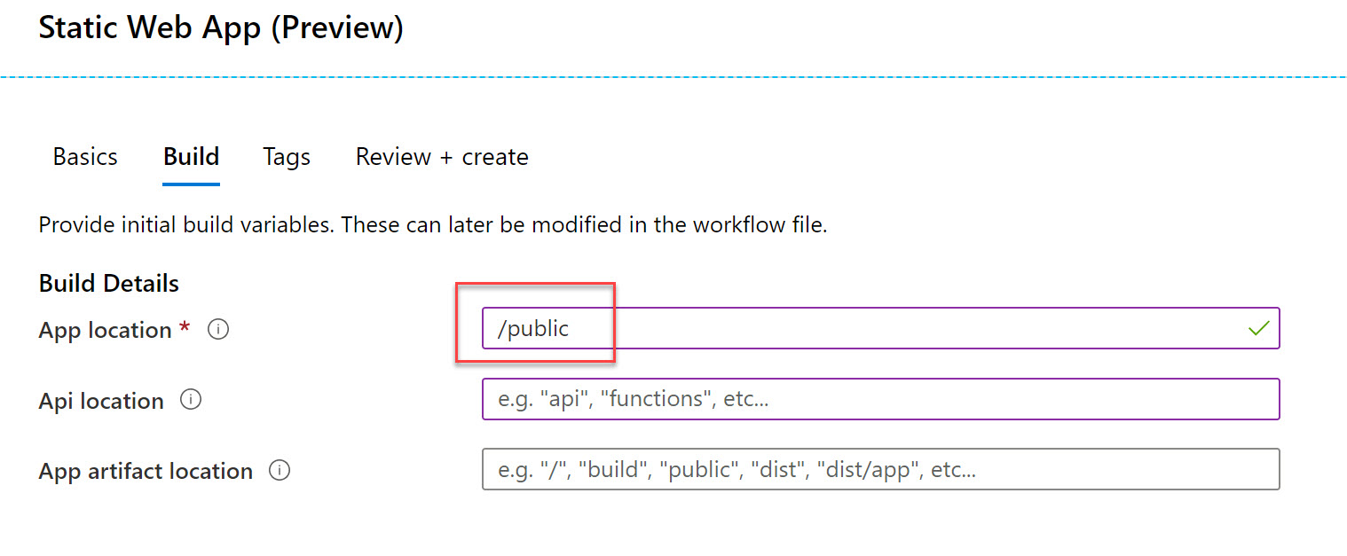Click the Build Details section header
Image resolution: width=1347 pixels, height=556 pixels.
[x=107, y=283]
